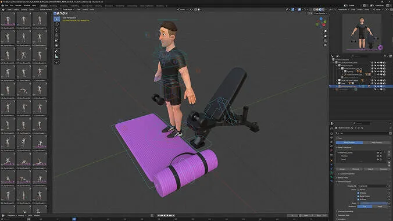Viewport: 393px width, 221px height.
Task: Open the World properties tab icon
Action: tap(331, 150)
